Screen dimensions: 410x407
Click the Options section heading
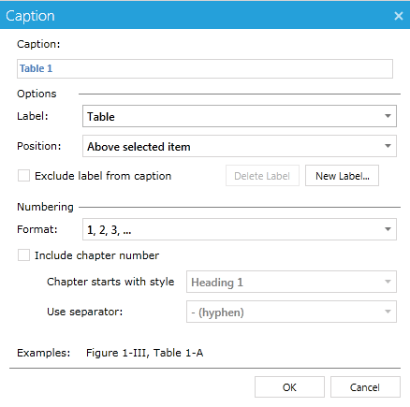click(37, 94)
